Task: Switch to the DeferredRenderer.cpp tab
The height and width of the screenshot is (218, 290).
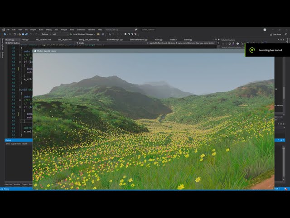Action: tap(139, 40)
